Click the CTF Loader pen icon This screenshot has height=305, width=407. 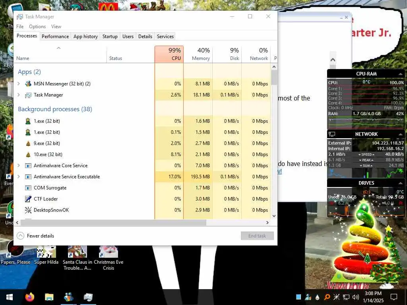pyautogui.click(x=28, y=199)
